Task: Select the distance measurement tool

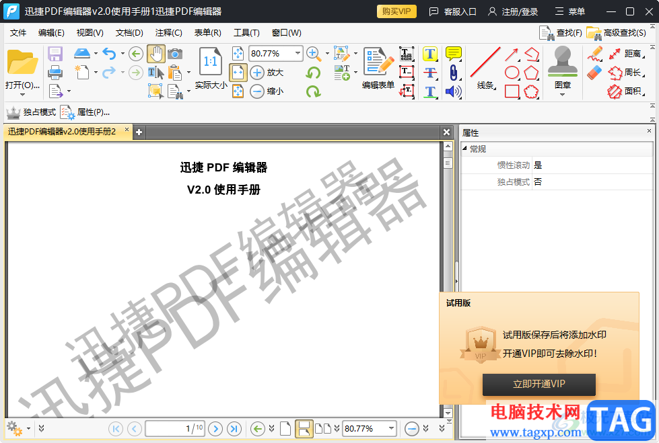Action: coord(627,54)
